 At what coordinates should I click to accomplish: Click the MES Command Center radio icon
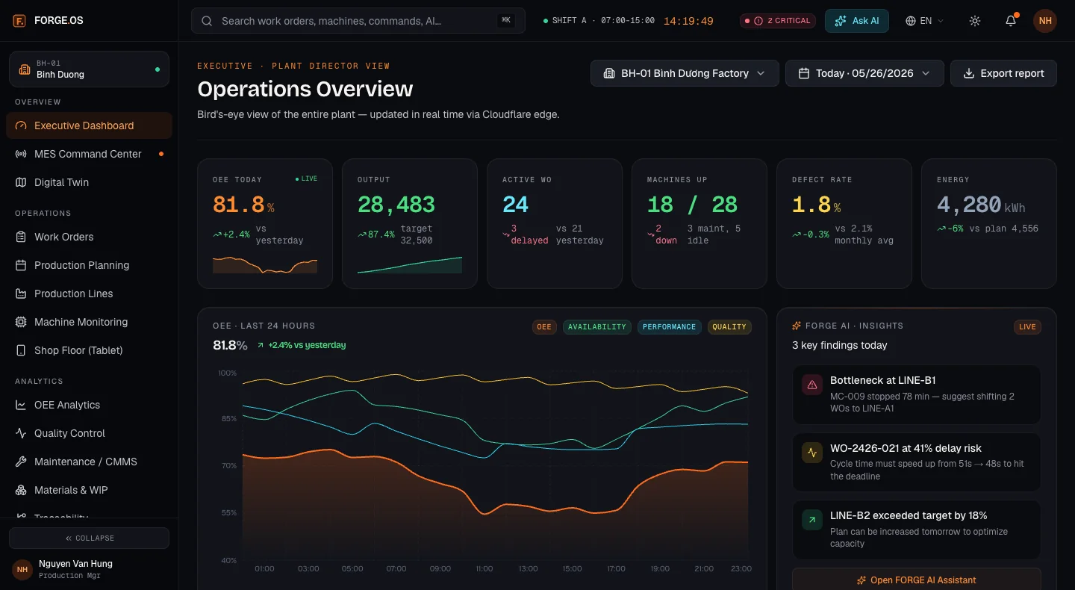pos(21,154)
